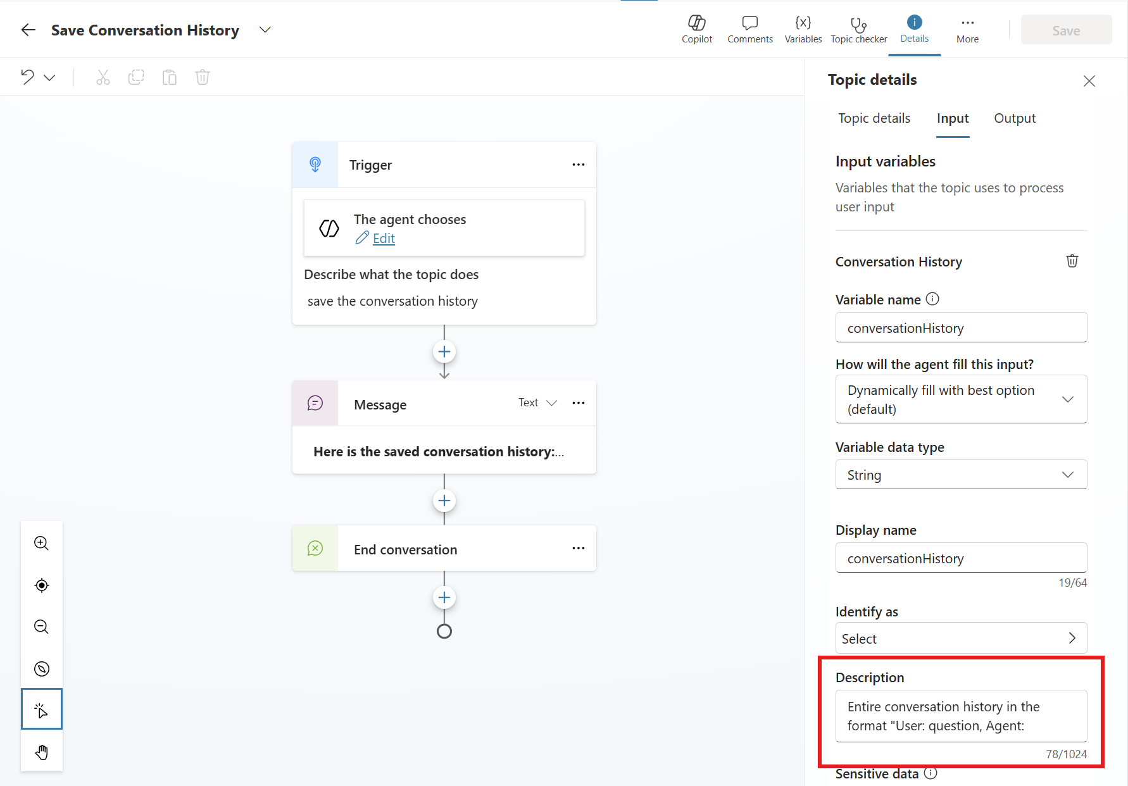
Task: Run the Topic checker
Action: 858,29
